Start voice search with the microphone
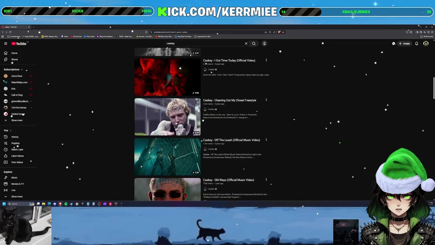Screen dimensions: 435x245 click(x=264, y=44)
